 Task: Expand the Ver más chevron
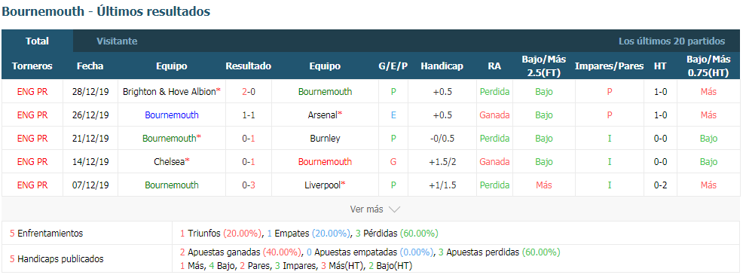point(394,209)
